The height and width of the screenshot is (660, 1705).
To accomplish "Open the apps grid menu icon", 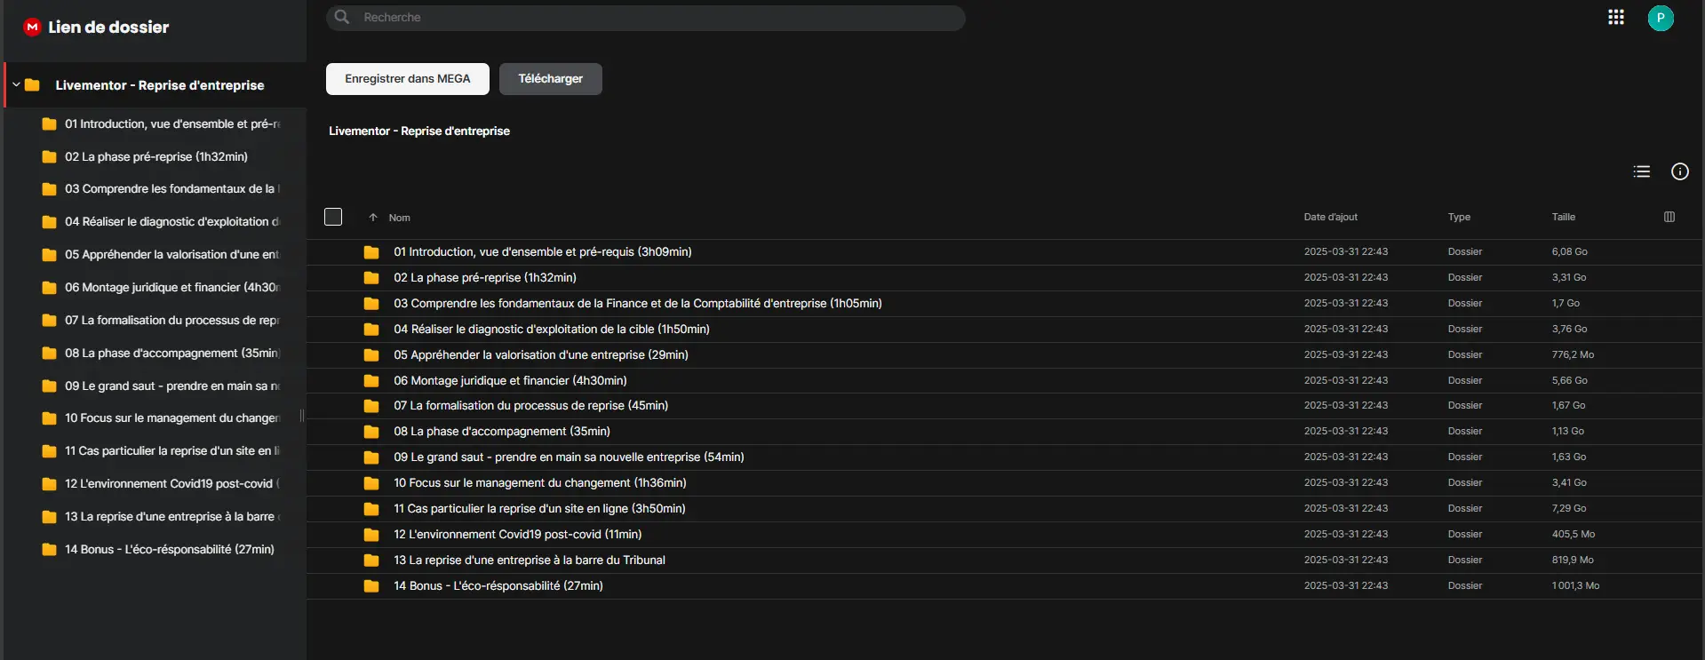I will [x=1616, y=17].
